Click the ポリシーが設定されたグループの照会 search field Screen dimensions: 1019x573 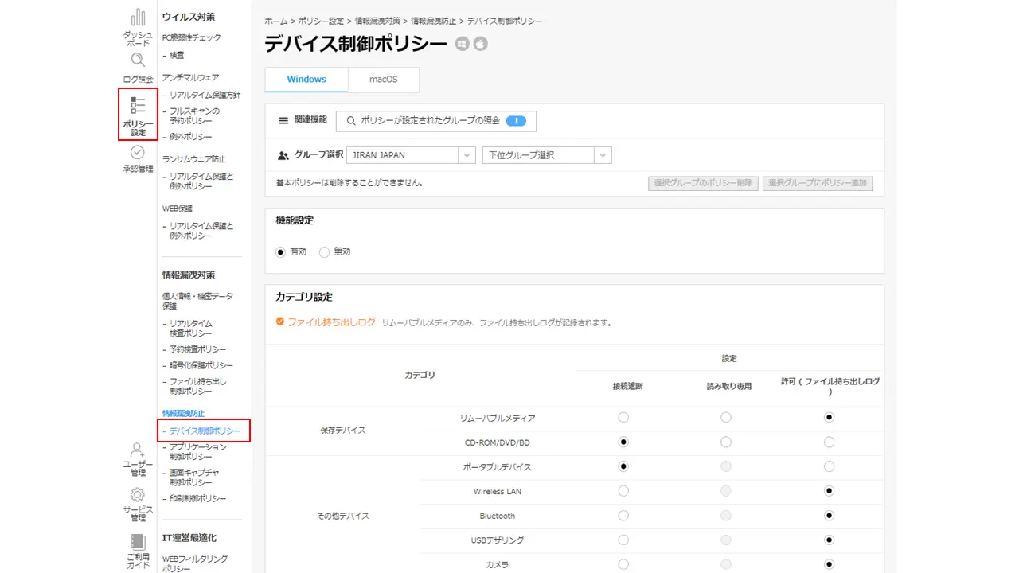(x=435, y=121)
